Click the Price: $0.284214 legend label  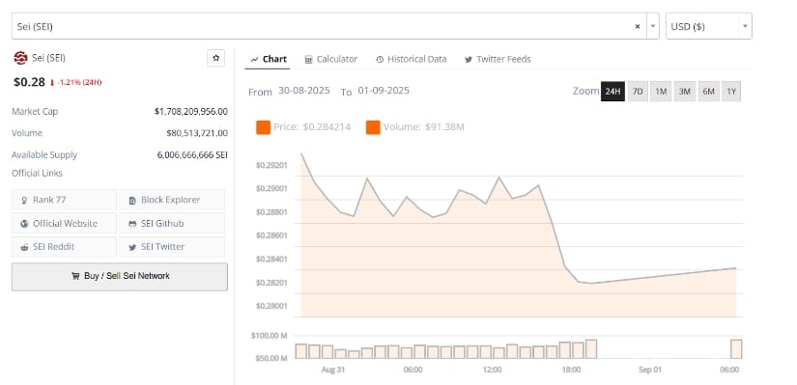(312, 127)
